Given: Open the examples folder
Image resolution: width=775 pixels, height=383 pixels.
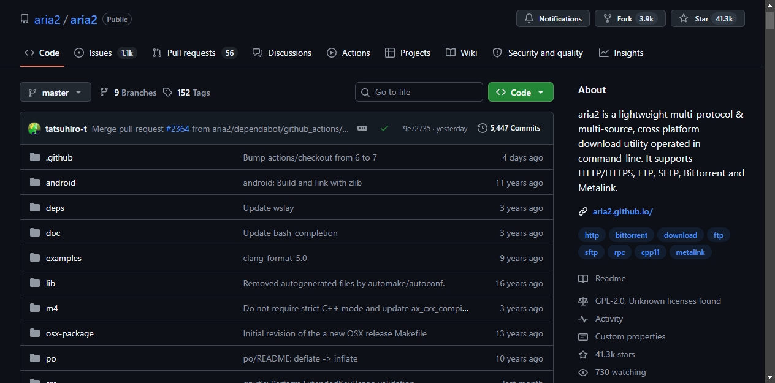Looking at the screenshot, I should click(x=64, y=258).
